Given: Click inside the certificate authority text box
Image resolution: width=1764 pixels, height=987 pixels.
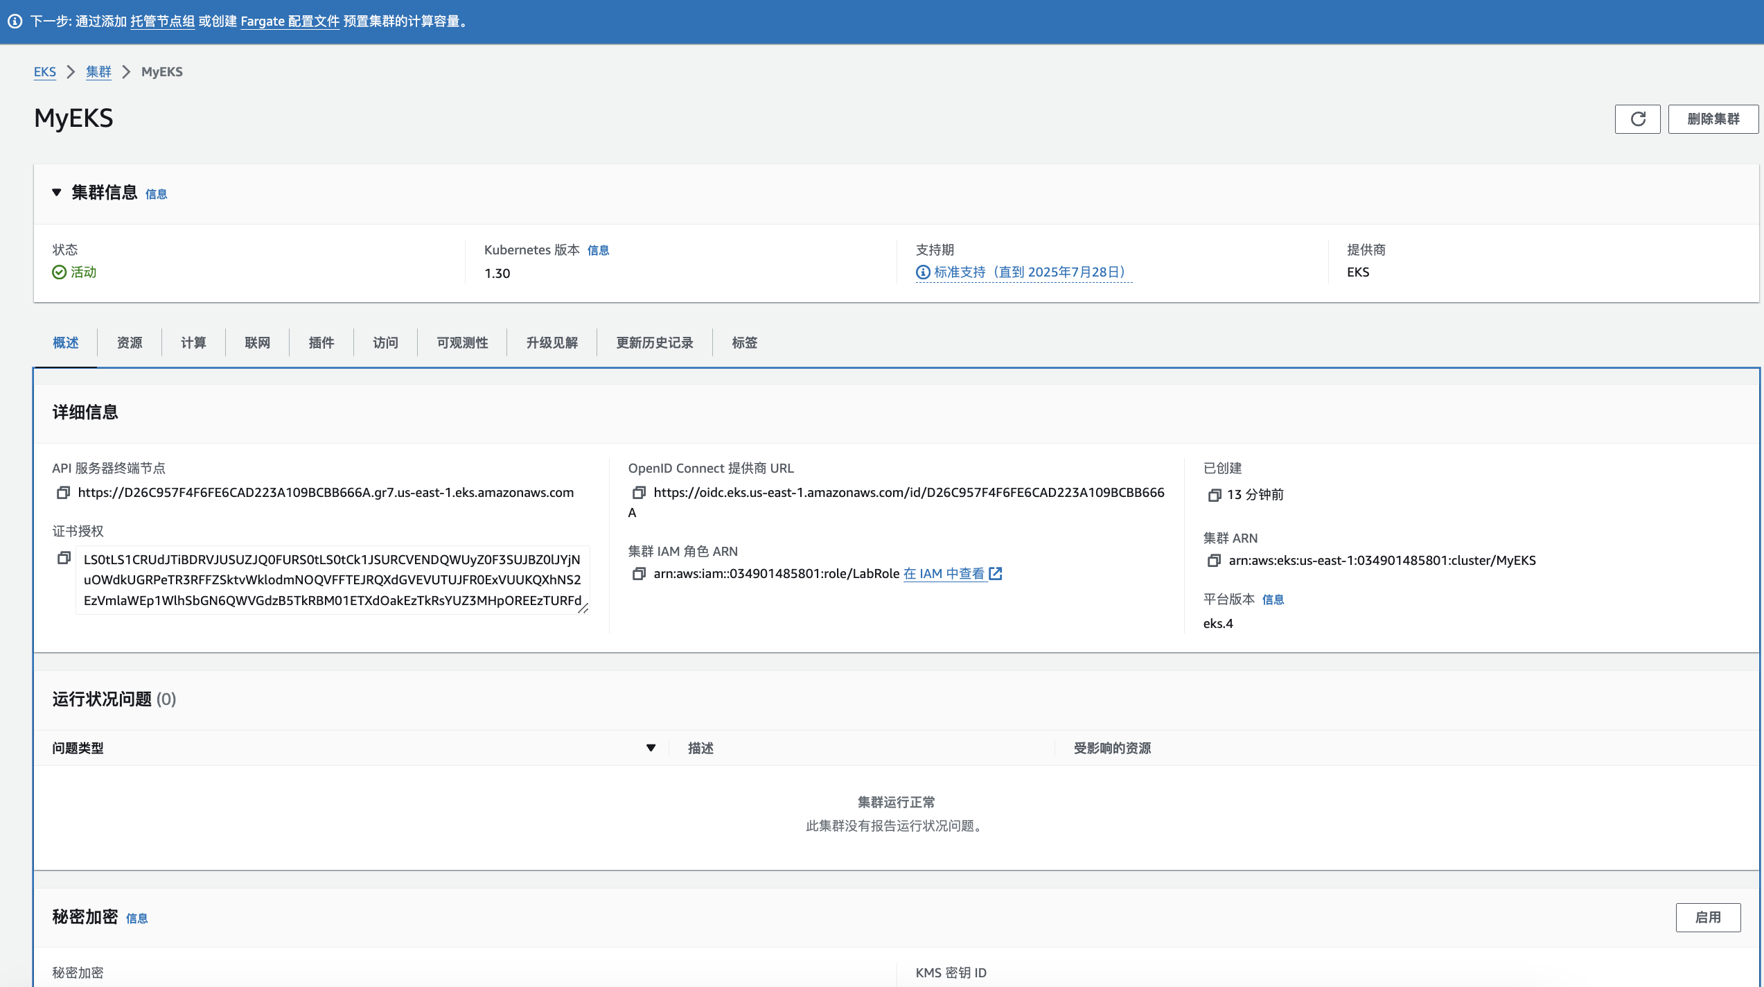Looking at the screenshot, I should [x=333, y=580].
